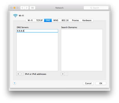Show all preferences grid icon
The width and height of the screenshot is (119, 103).
(x=32, y=8)
